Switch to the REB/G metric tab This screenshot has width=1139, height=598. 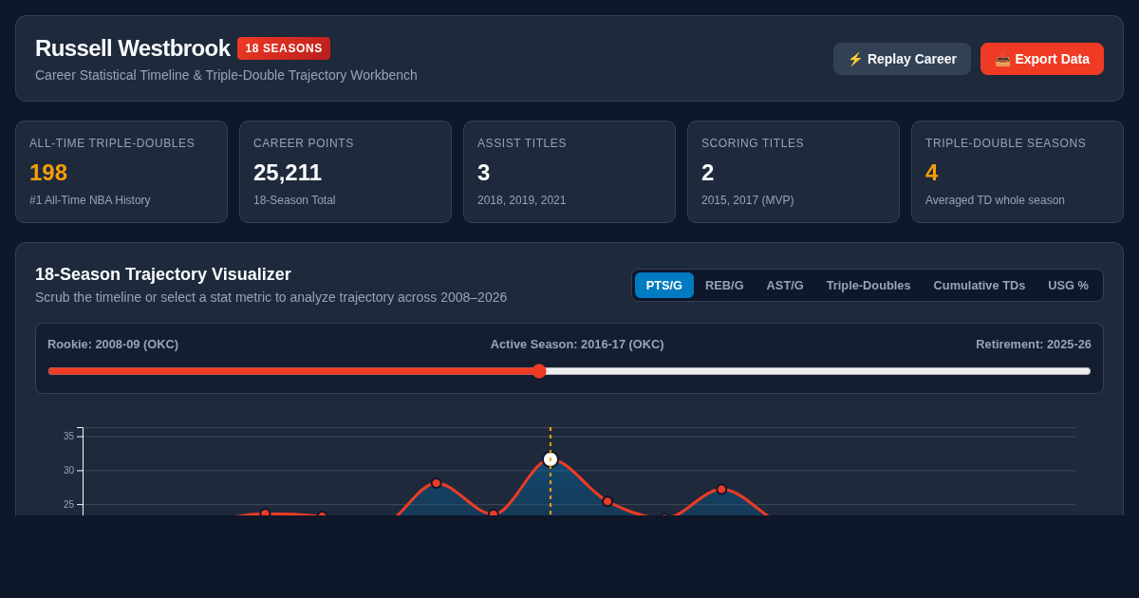tap(724, 285)
